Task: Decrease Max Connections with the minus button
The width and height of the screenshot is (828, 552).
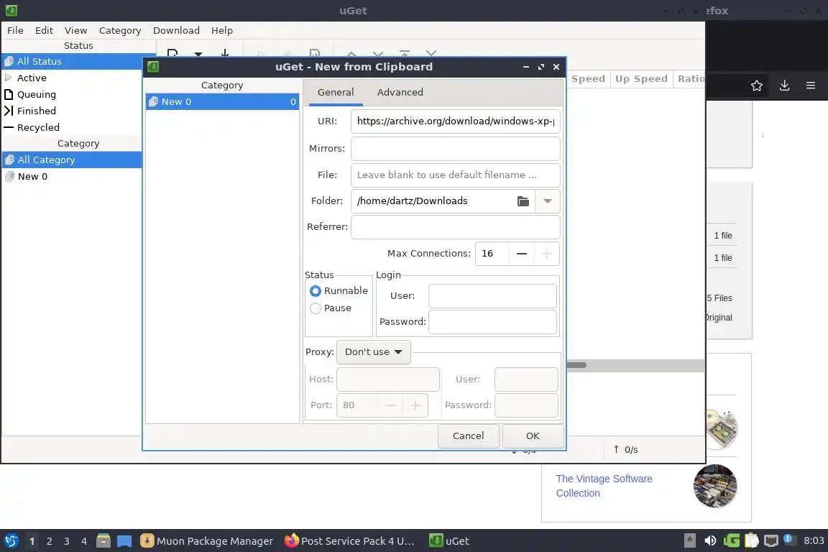Action: click(x=522, y=254)
